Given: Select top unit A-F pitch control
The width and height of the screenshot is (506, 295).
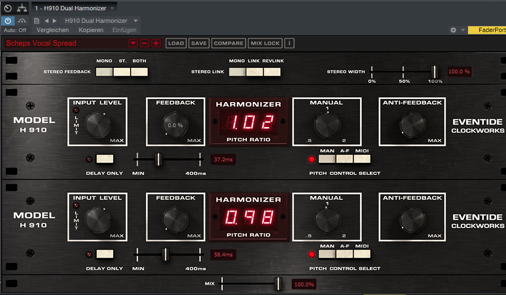Looking at the screenshot, I should pyautogui.click(x=345, y=159).
